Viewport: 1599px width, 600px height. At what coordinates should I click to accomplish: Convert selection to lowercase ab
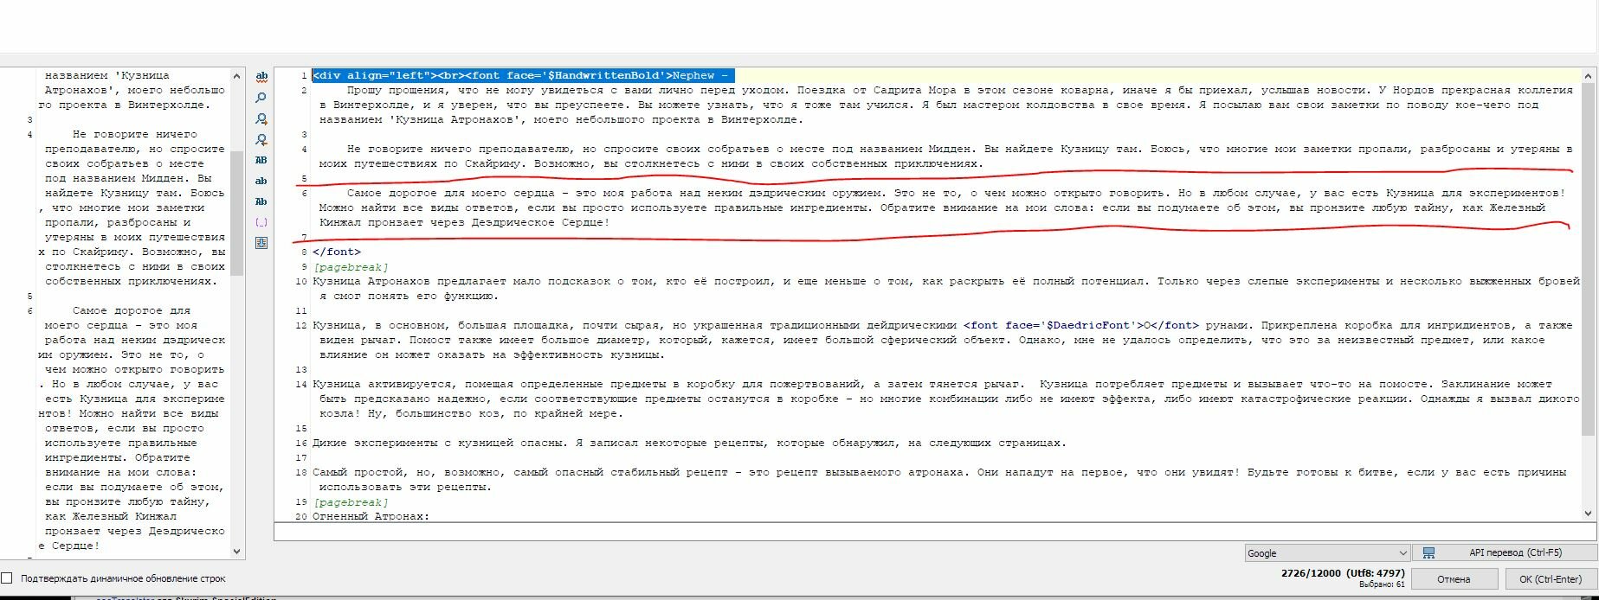tap(261, 181)
